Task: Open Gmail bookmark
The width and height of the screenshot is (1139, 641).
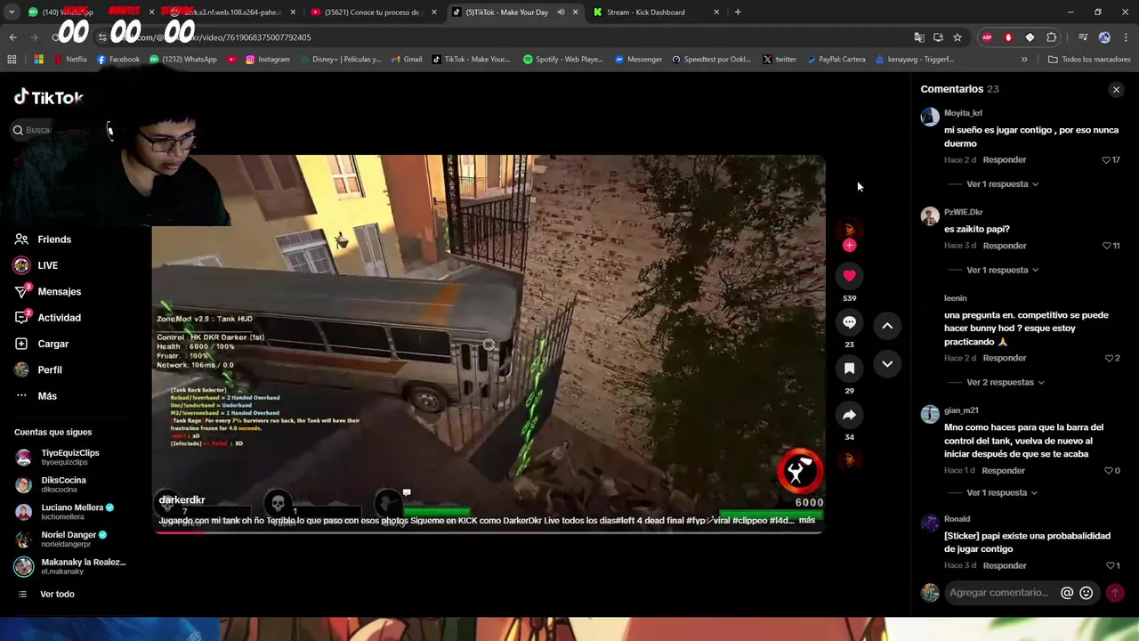Action: click(406, 60)
